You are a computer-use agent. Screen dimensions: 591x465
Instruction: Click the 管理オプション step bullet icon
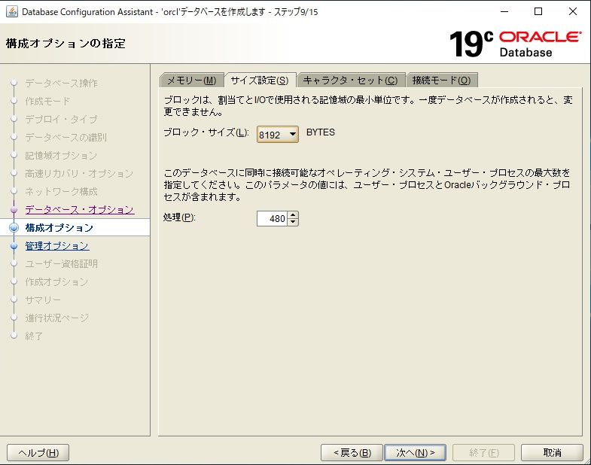pyautogui.click(x=14, y=246)
